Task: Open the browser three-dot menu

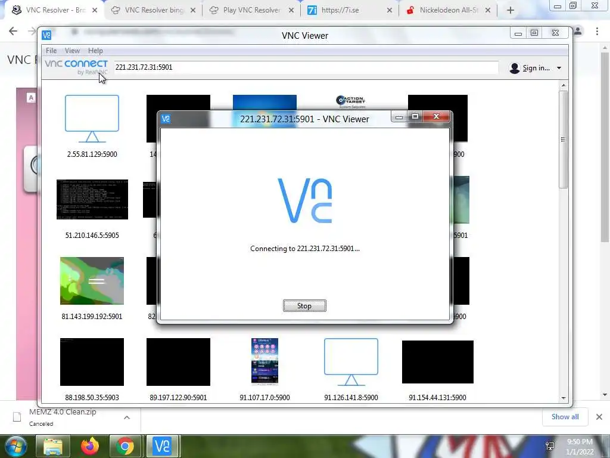Action: 597,31
